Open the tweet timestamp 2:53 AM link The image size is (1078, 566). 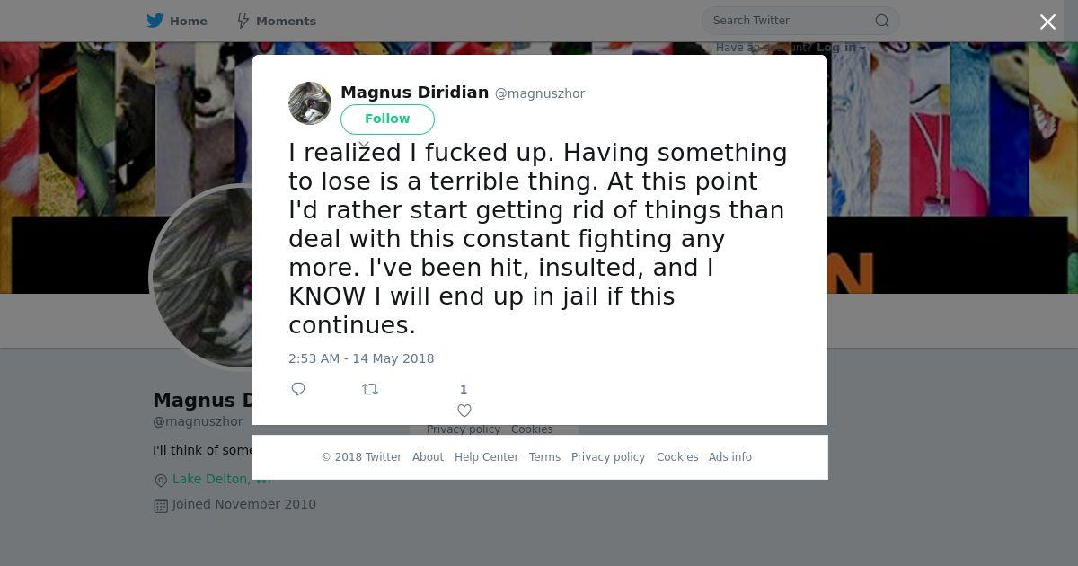point(361,358)
